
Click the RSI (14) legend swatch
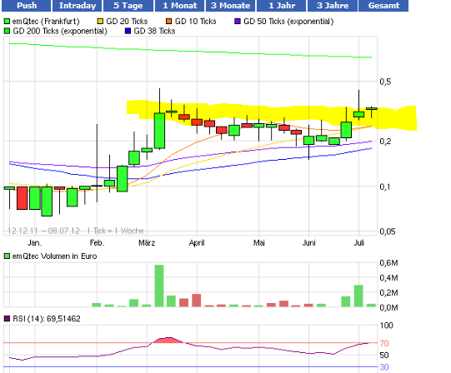[x=7, y=319]
